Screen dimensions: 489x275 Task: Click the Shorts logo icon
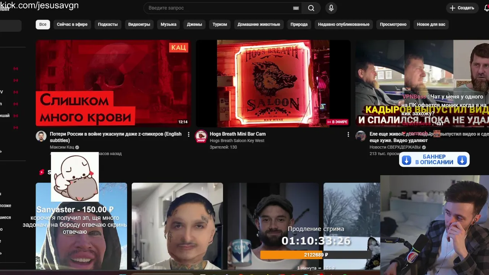(x=42, y=172)
